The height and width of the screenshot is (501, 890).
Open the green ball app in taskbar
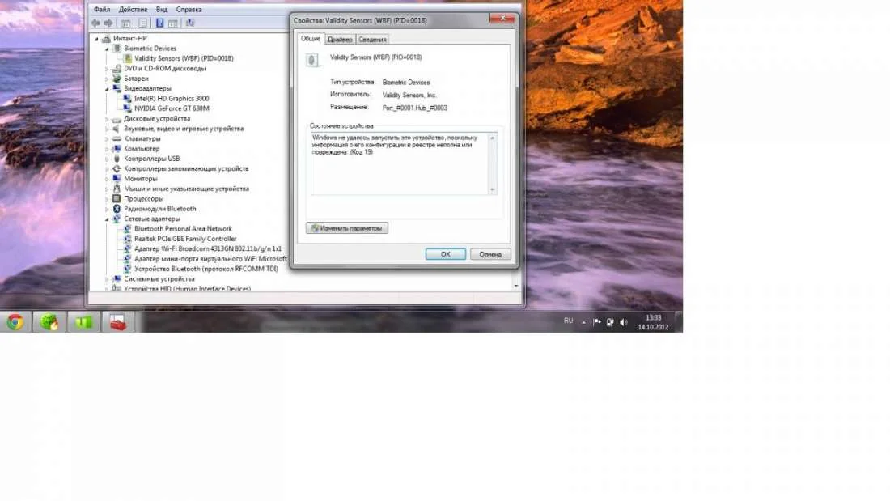49,322
